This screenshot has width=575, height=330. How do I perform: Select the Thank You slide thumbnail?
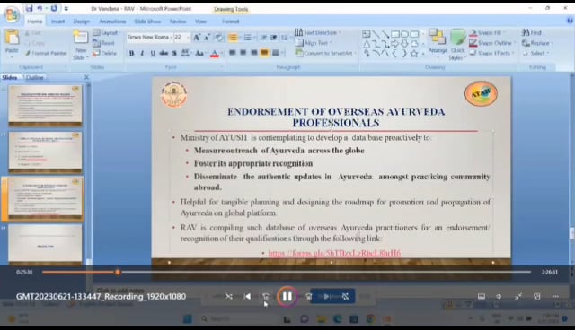click(45, 244)
